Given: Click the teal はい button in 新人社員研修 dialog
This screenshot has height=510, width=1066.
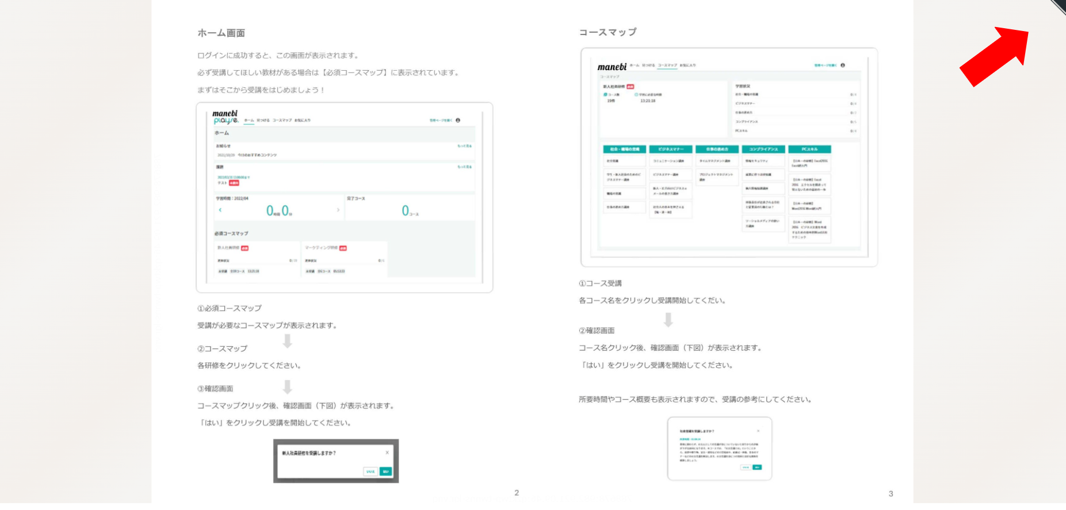Looking at the screenshot, I should coord(385,471).
